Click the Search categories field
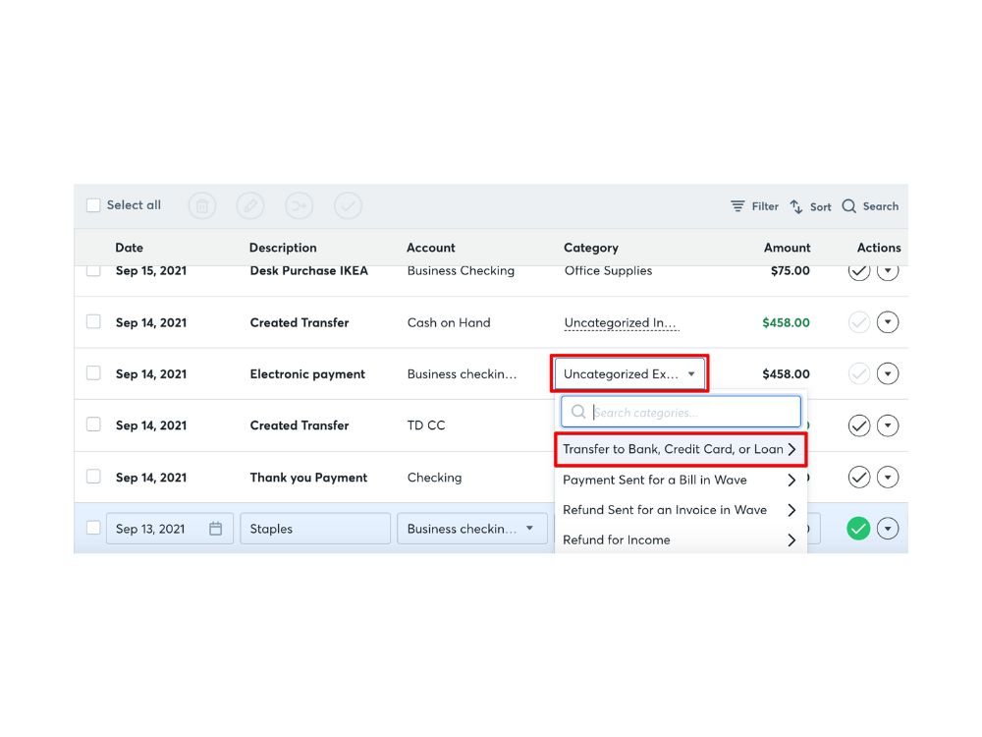This screenshot has width=982, height=737. point(681,412)
